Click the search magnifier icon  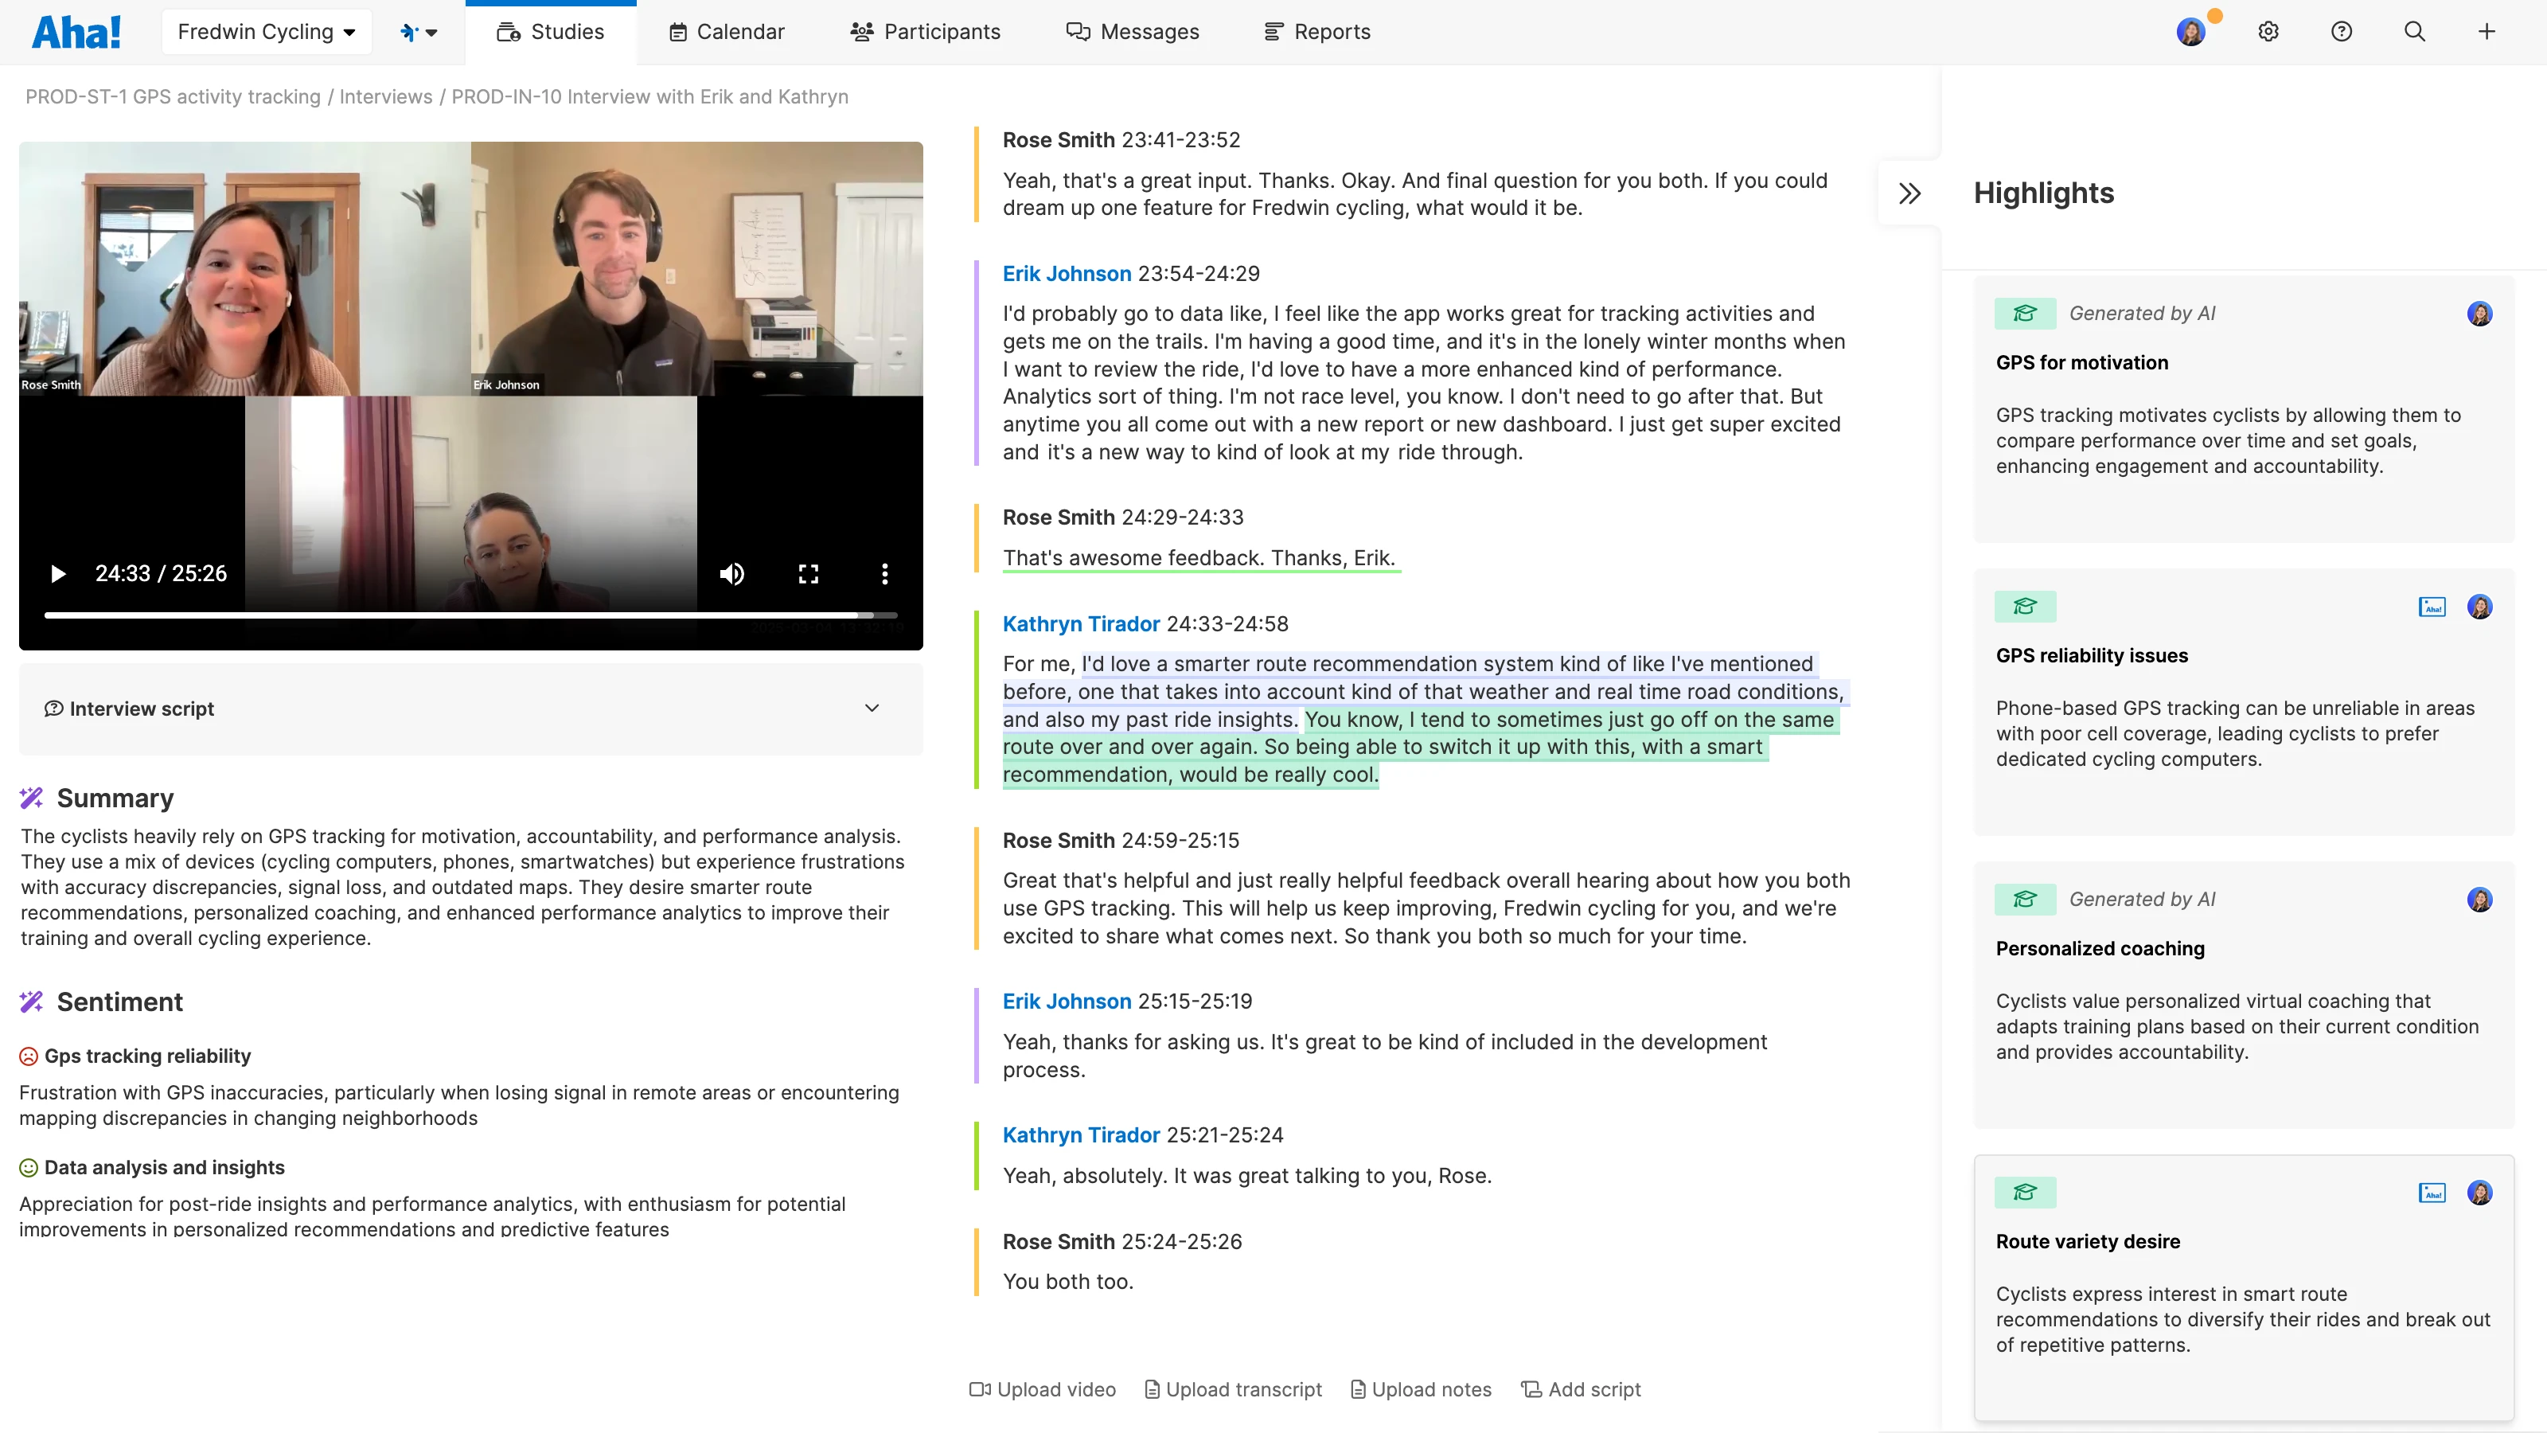click(x=2415, y=32)
